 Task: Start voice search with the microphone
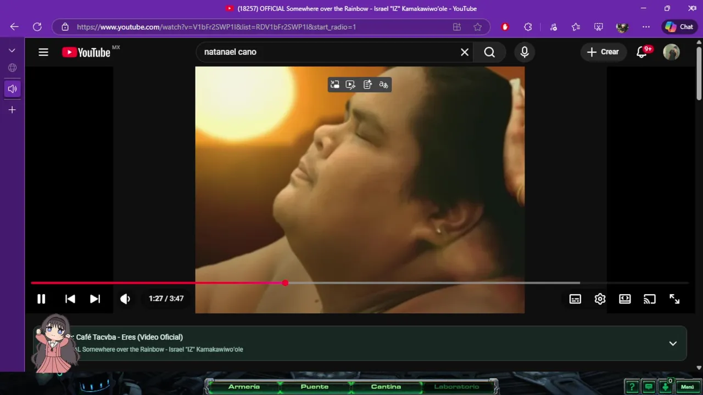[525, 52]
